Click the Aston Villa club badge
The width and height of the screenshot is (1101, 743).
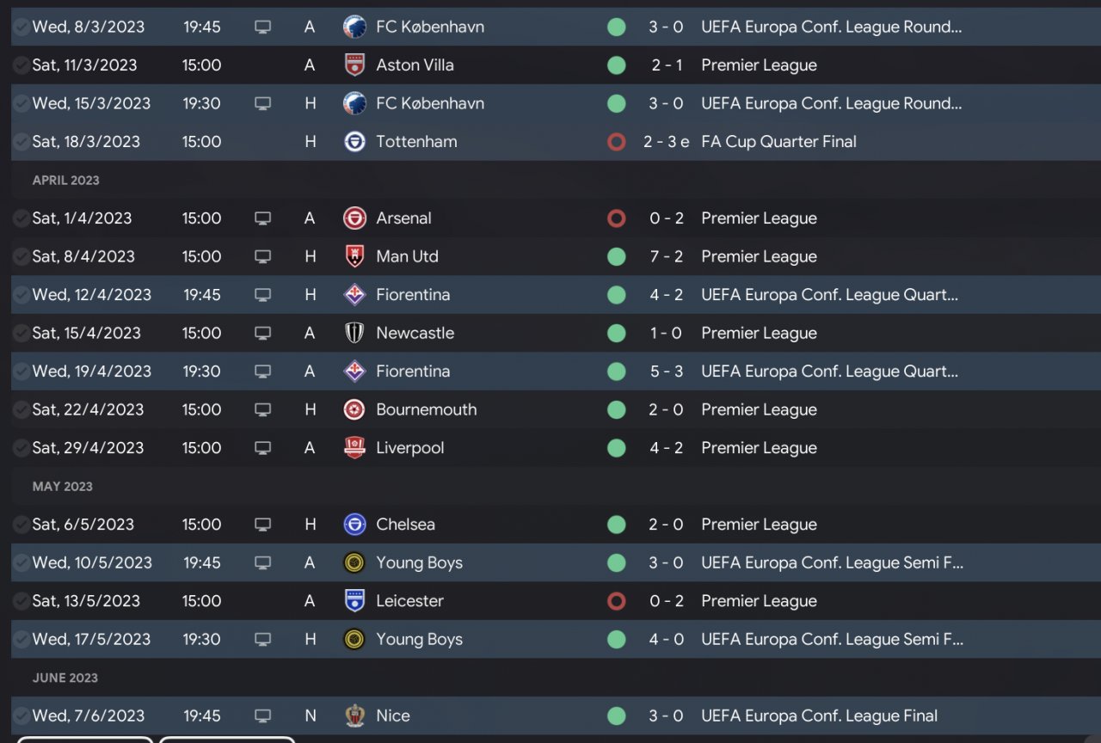click(354, 65)
